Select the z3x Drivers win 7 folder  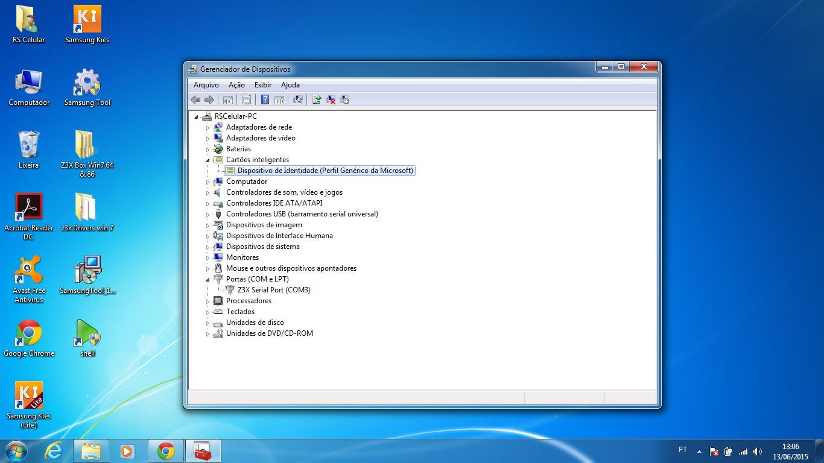(x=87, y=213)
